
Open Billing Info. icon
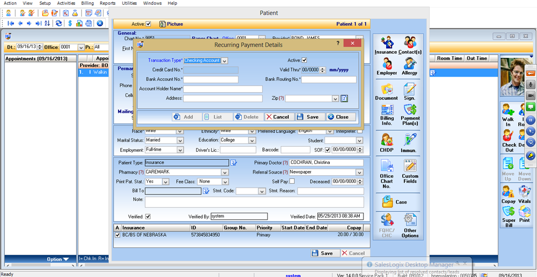[x=387, y=115]
